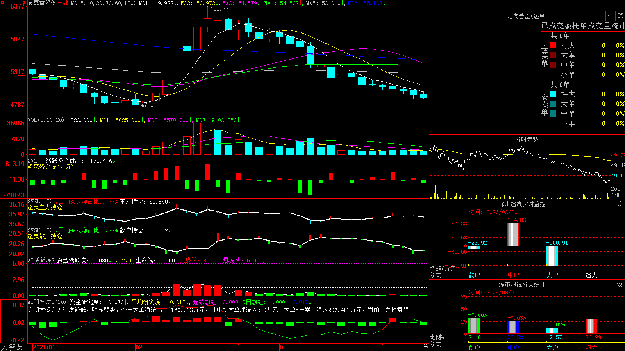The height and width of the screenshot is (351, 625).
Task: Click the 委卖单 section label
Action: click(x=545, y=104)
